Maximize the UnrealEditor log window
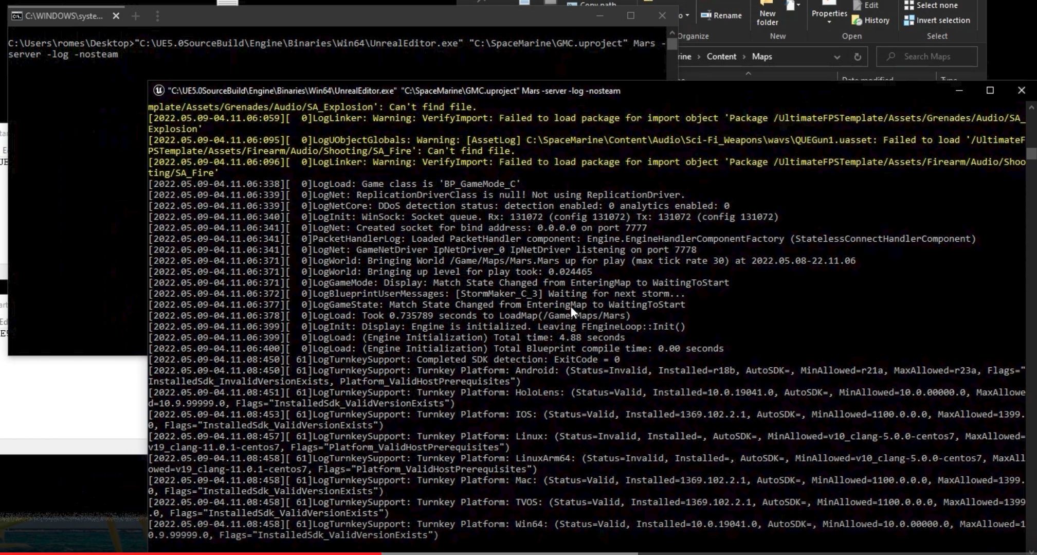1037x555 pixels. coord(990,91)
